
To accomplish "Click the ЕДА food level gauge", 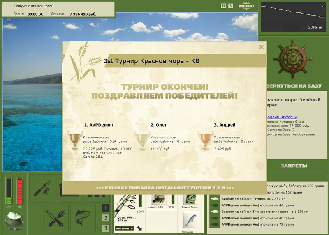I will [x=9, y=191].
